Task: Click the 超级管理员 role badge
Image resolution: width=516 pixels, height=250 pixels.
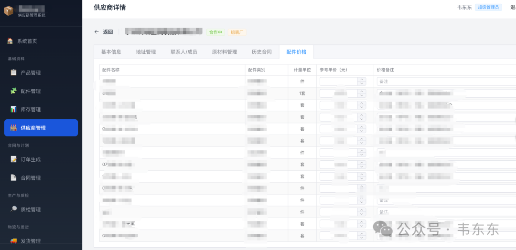Action: (x=488, y=7)
